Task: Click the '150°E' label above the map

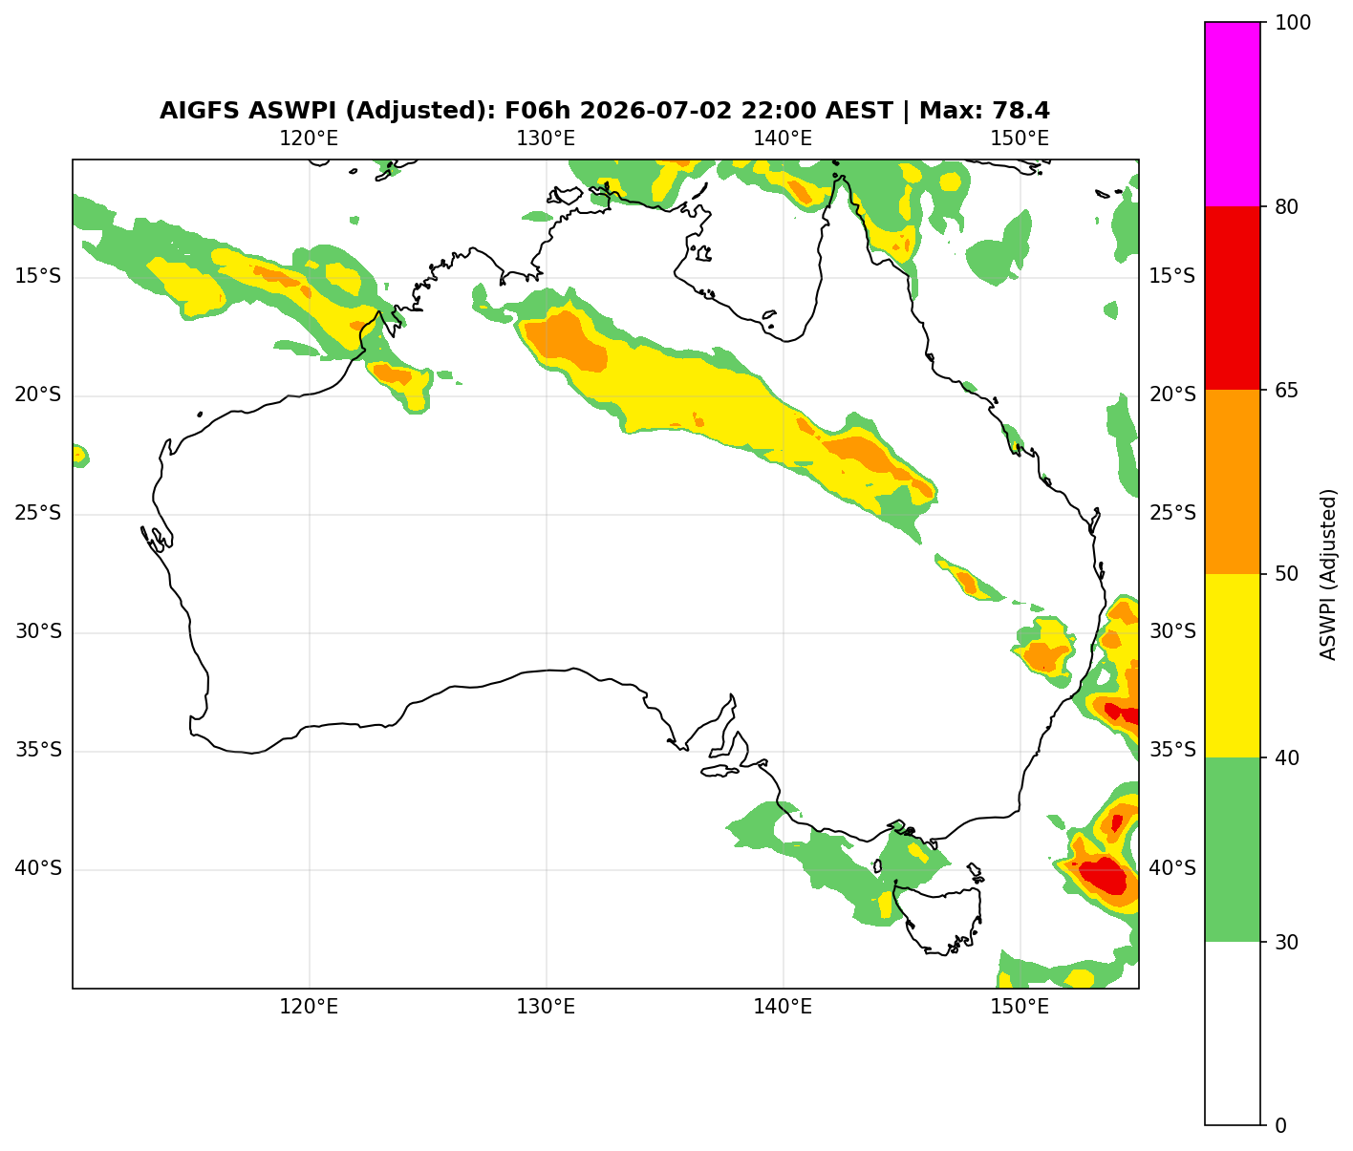Action: tap(1020, 139)
